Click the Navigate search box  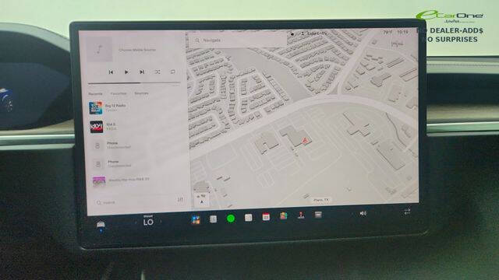pyautogui.click(x=239, y=40)
